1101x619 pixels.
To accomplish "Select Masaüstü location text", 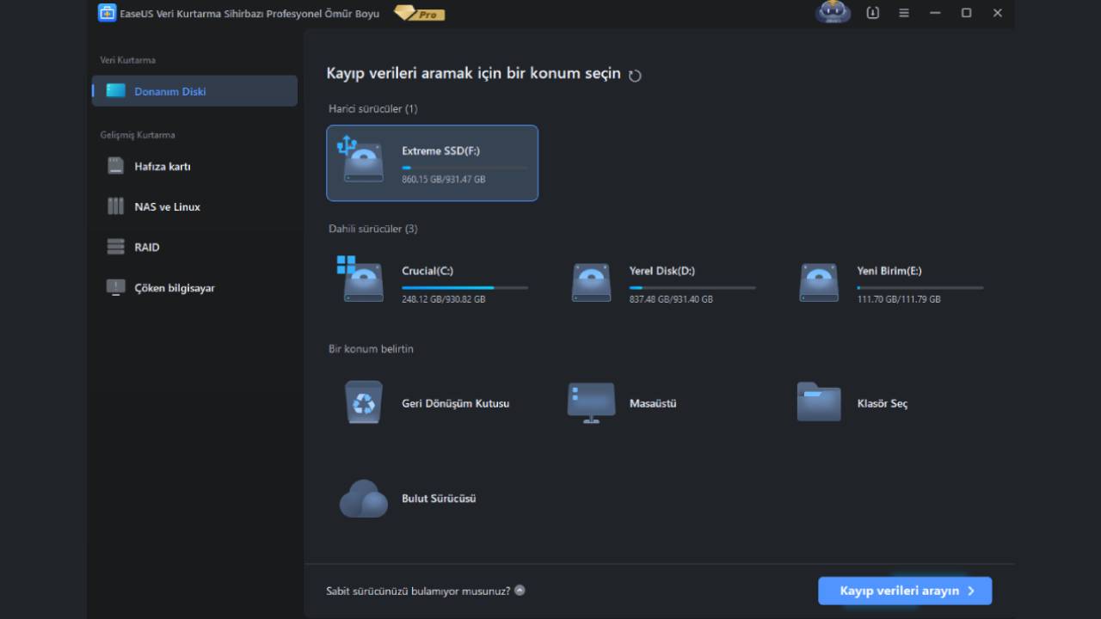I will click(653, 403).
